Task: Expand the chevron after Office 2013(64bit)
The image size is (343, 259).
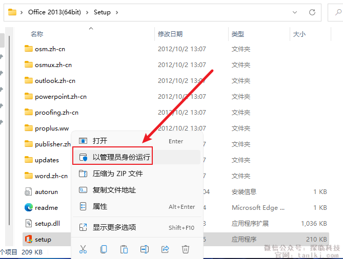Action: click(87, 12)
